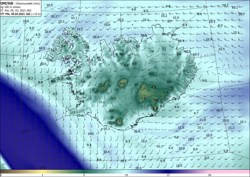
Task: Click the 8.6 value on the map
Action: 173,35
